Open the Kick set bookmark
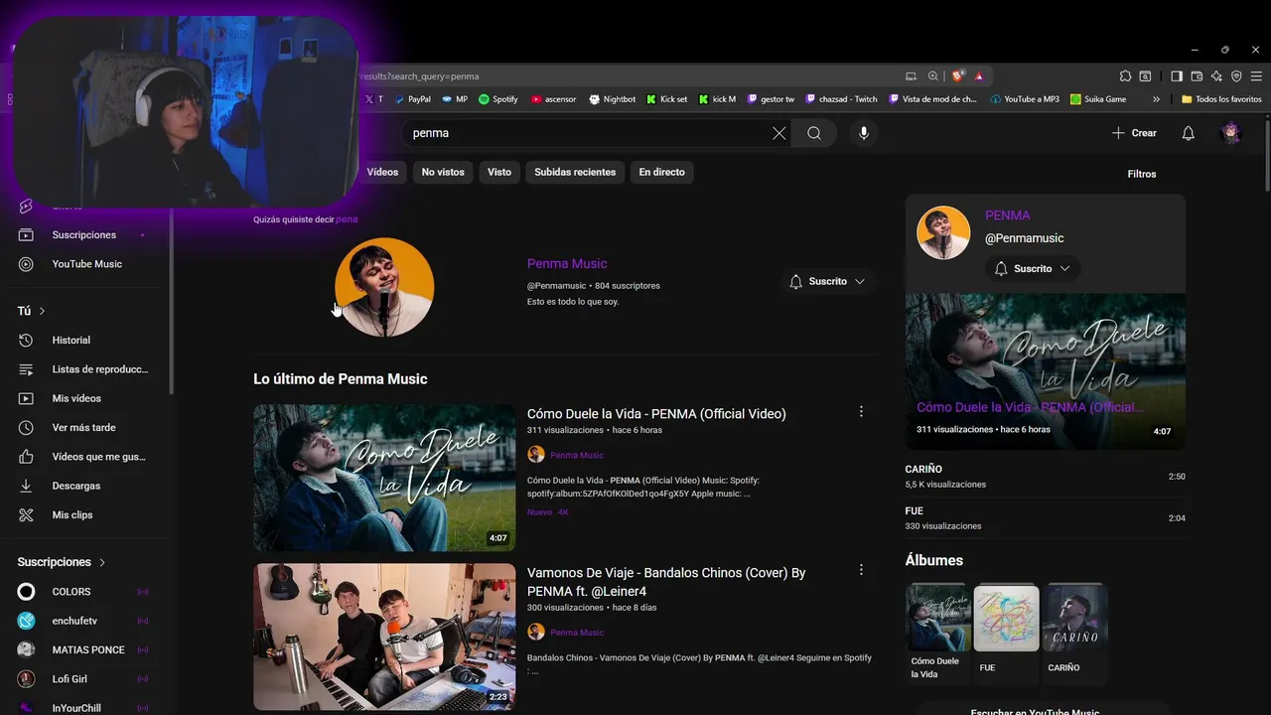This screenshot has width=1271, height=715. (666, 99)
